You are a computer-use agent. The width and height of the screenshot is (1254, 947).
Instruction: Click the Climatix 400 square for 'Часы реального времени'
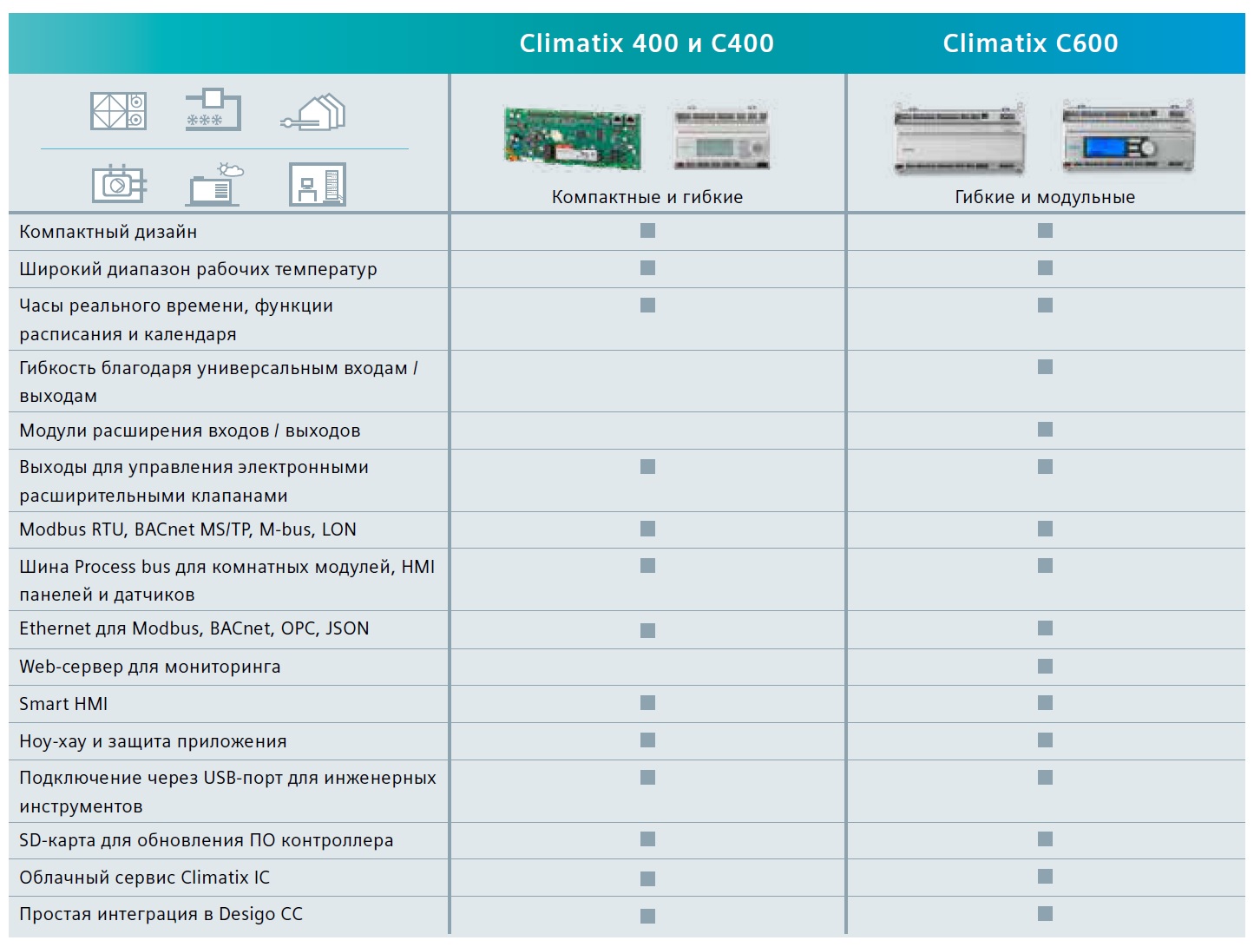[x=647, y=305]
